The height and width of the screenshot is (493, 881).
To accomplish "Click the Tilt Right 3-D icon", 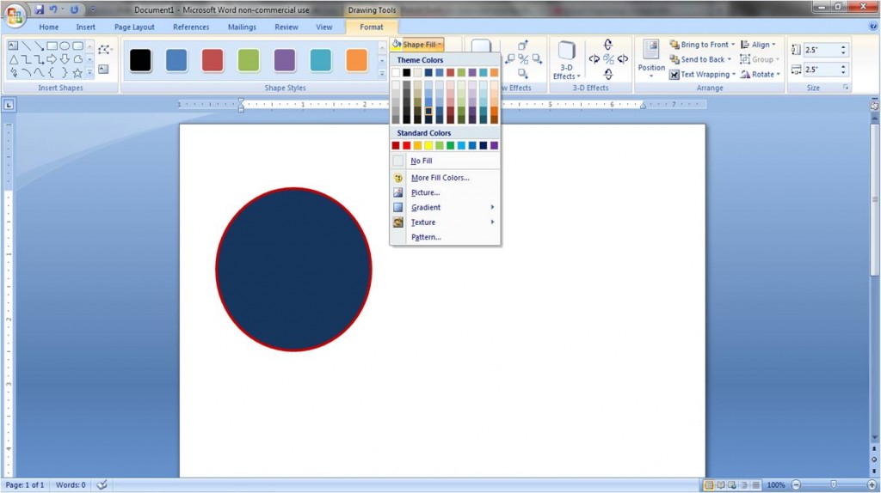I will pyautogui.click(x=623, y=59).
